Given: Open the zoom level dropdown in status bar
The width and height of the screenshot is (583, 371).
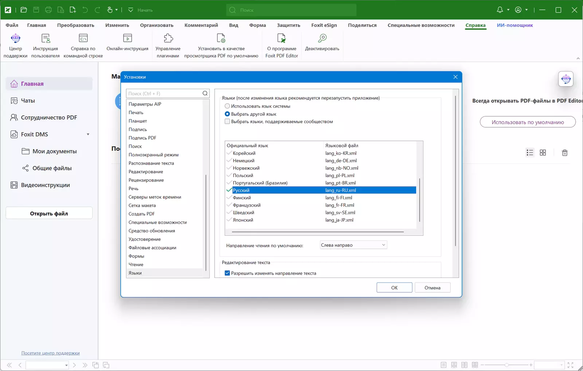Looking at the screenshot, I should [x=562, y=365].
